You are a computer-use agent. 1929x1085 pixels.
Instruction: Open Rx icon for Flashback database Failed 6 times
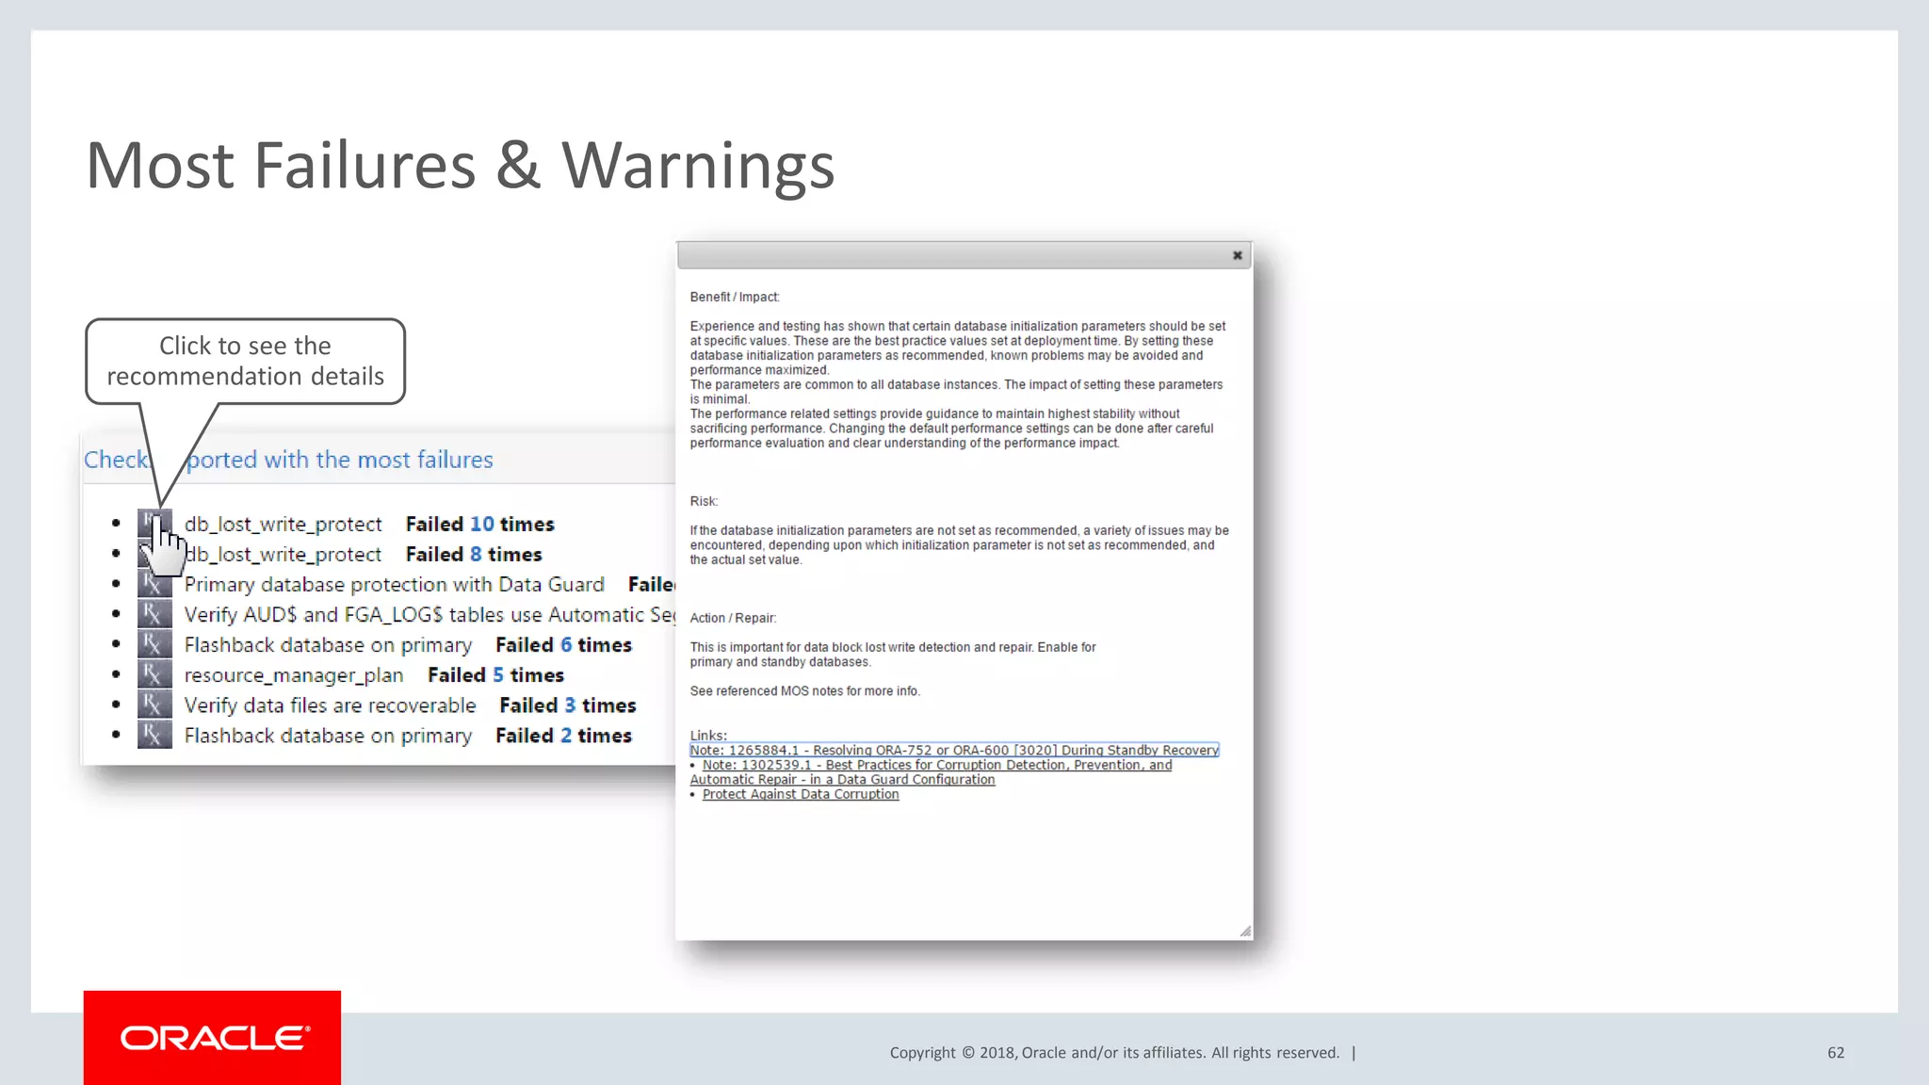154,644
